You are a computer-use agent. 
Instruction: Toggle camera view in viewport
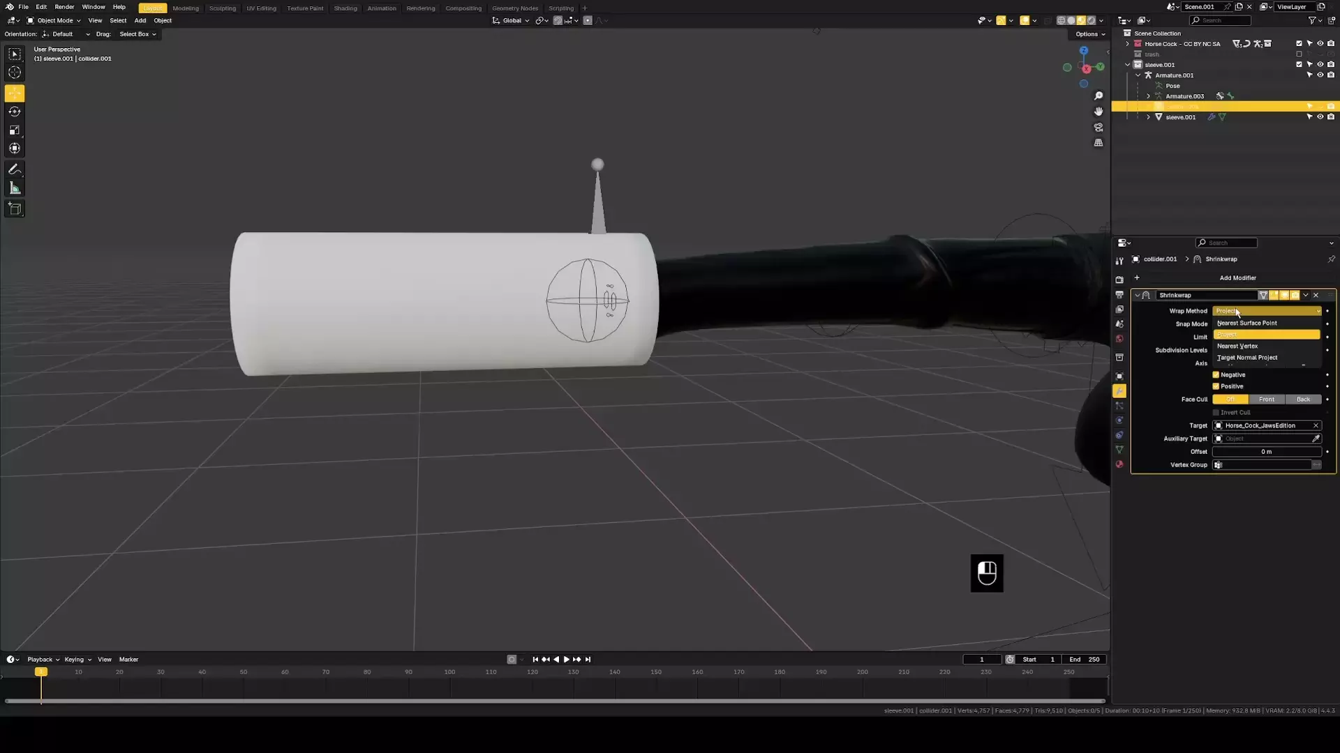pyautogui.click(x=1099, y=128)
